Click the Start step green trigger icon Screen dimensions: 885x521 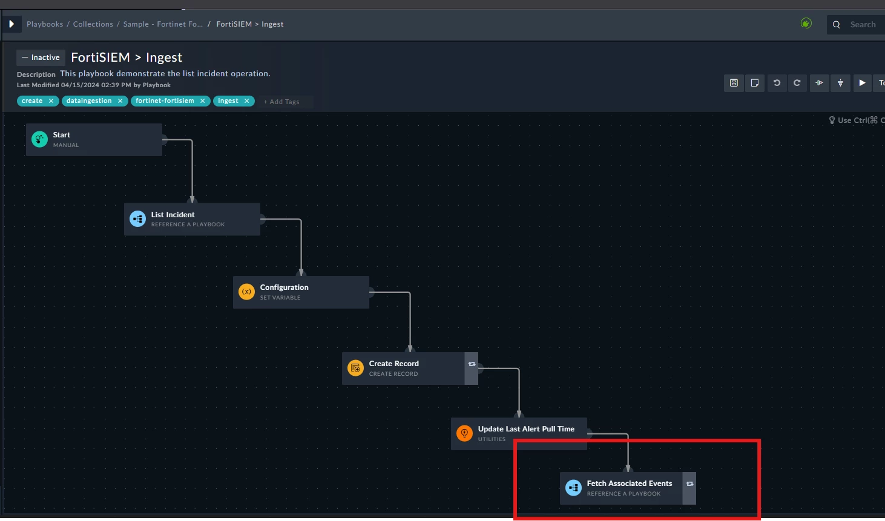[39, 139]
